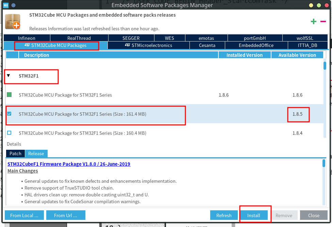Switch to the SEGGER tab
The height and width of the screenshot is (227, 332).
tap(131, 38)
